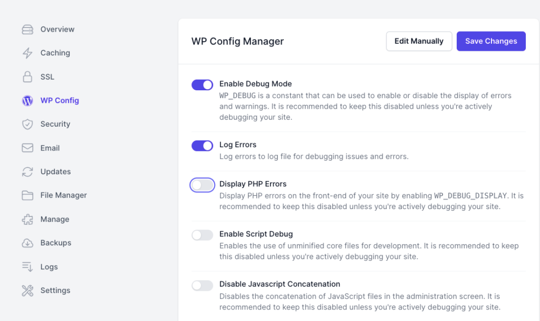Disable the Enable Debug Mode toggle

202,84
